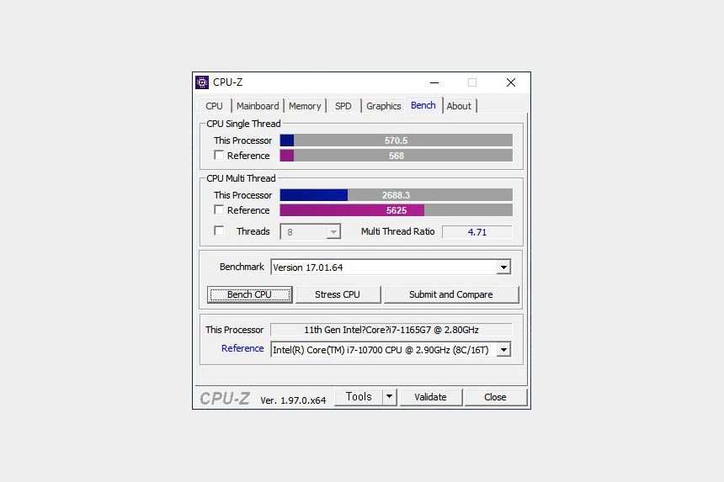Click the This Processor name field
The height and width of the screenshot is (482, 724).
(x=391, y=330)
